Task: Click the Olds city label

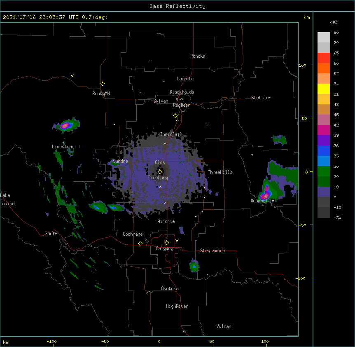Action: pyautogui.click(x=160, y=162)
